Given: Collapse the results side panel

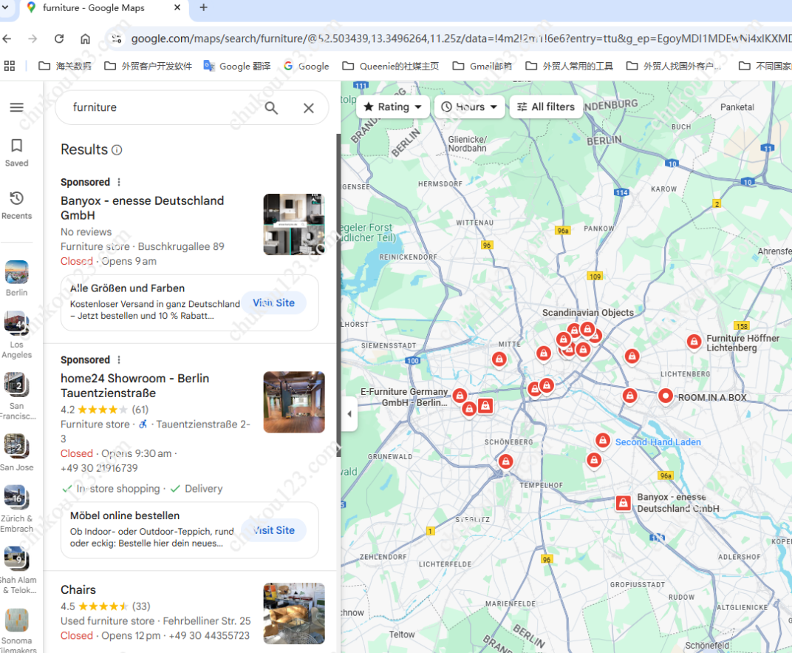Looking at the screenshot, I should point(349,414).
